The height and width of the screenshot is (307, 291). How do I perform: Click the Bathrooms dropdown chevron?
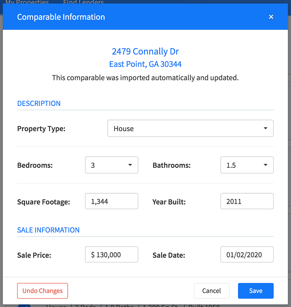point(267,165)
